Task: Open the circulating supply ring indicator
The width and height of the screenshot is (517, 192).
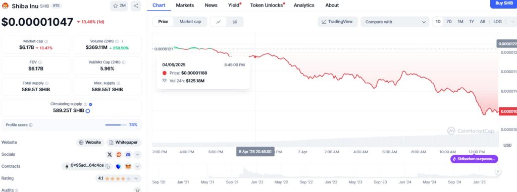Action: [88, 111]
